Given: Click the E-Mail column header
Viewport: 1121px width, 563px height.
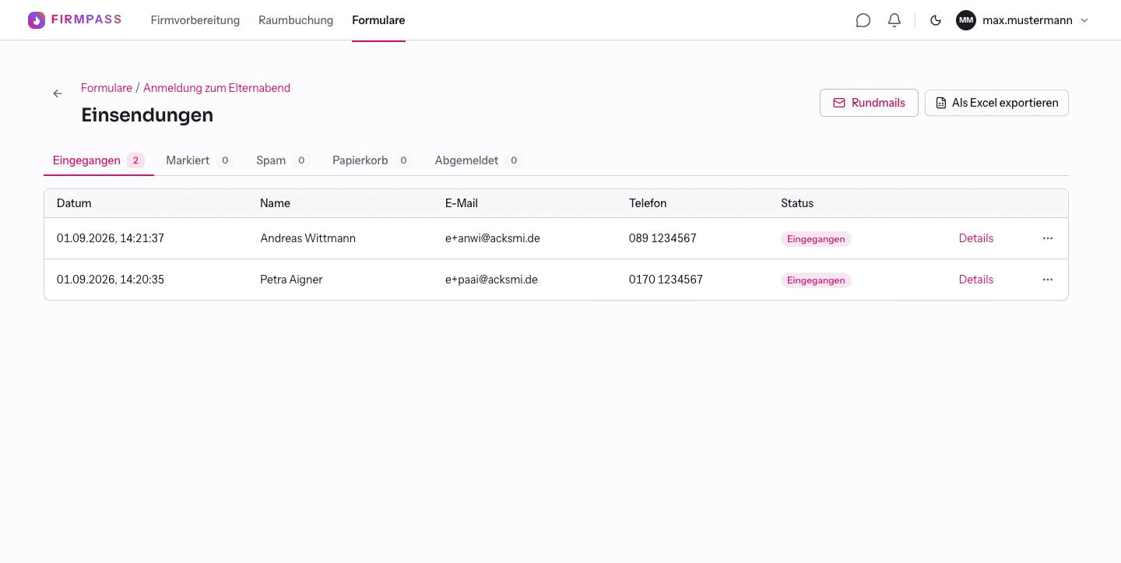Looking at the screenshot, I should [x=462, y=203].
